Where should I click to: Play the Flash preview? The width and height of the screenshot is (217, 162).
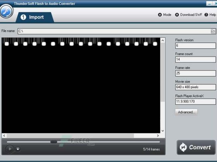pyautogui.click(x=10, y=149)
